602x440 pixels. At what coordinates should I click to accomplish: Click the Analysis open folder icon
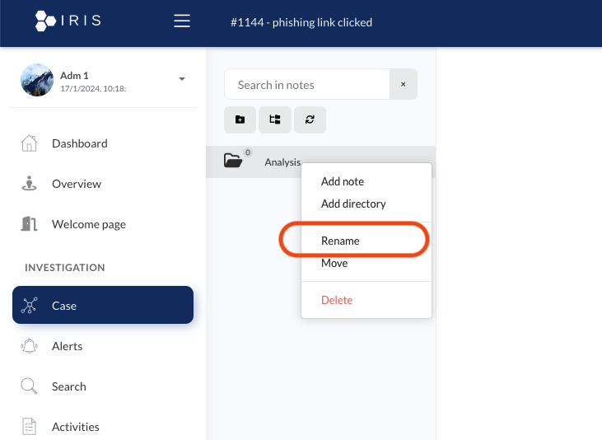point(233,160)
